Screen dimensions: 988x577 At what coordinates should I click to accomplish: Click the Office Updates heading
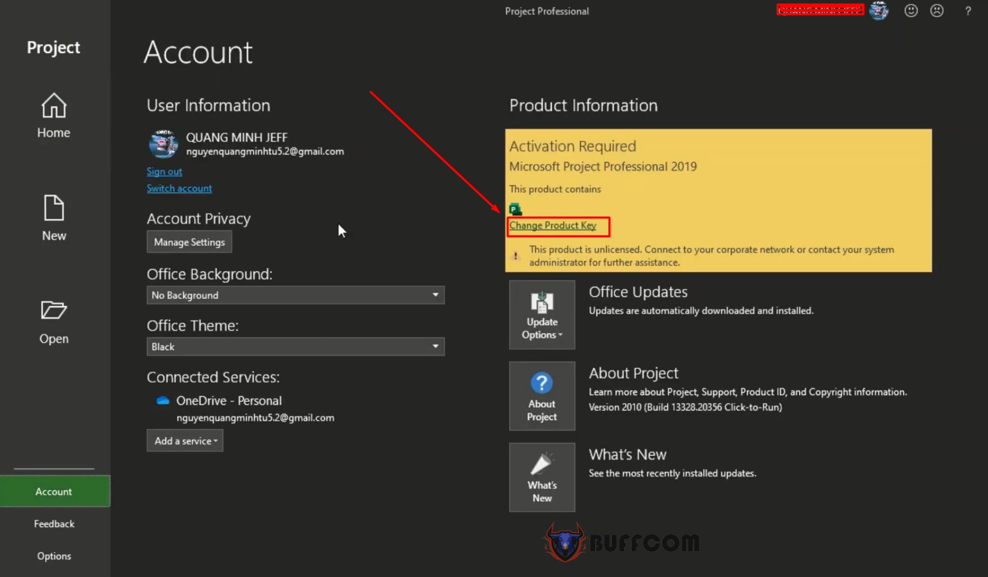tap(638, 292)
